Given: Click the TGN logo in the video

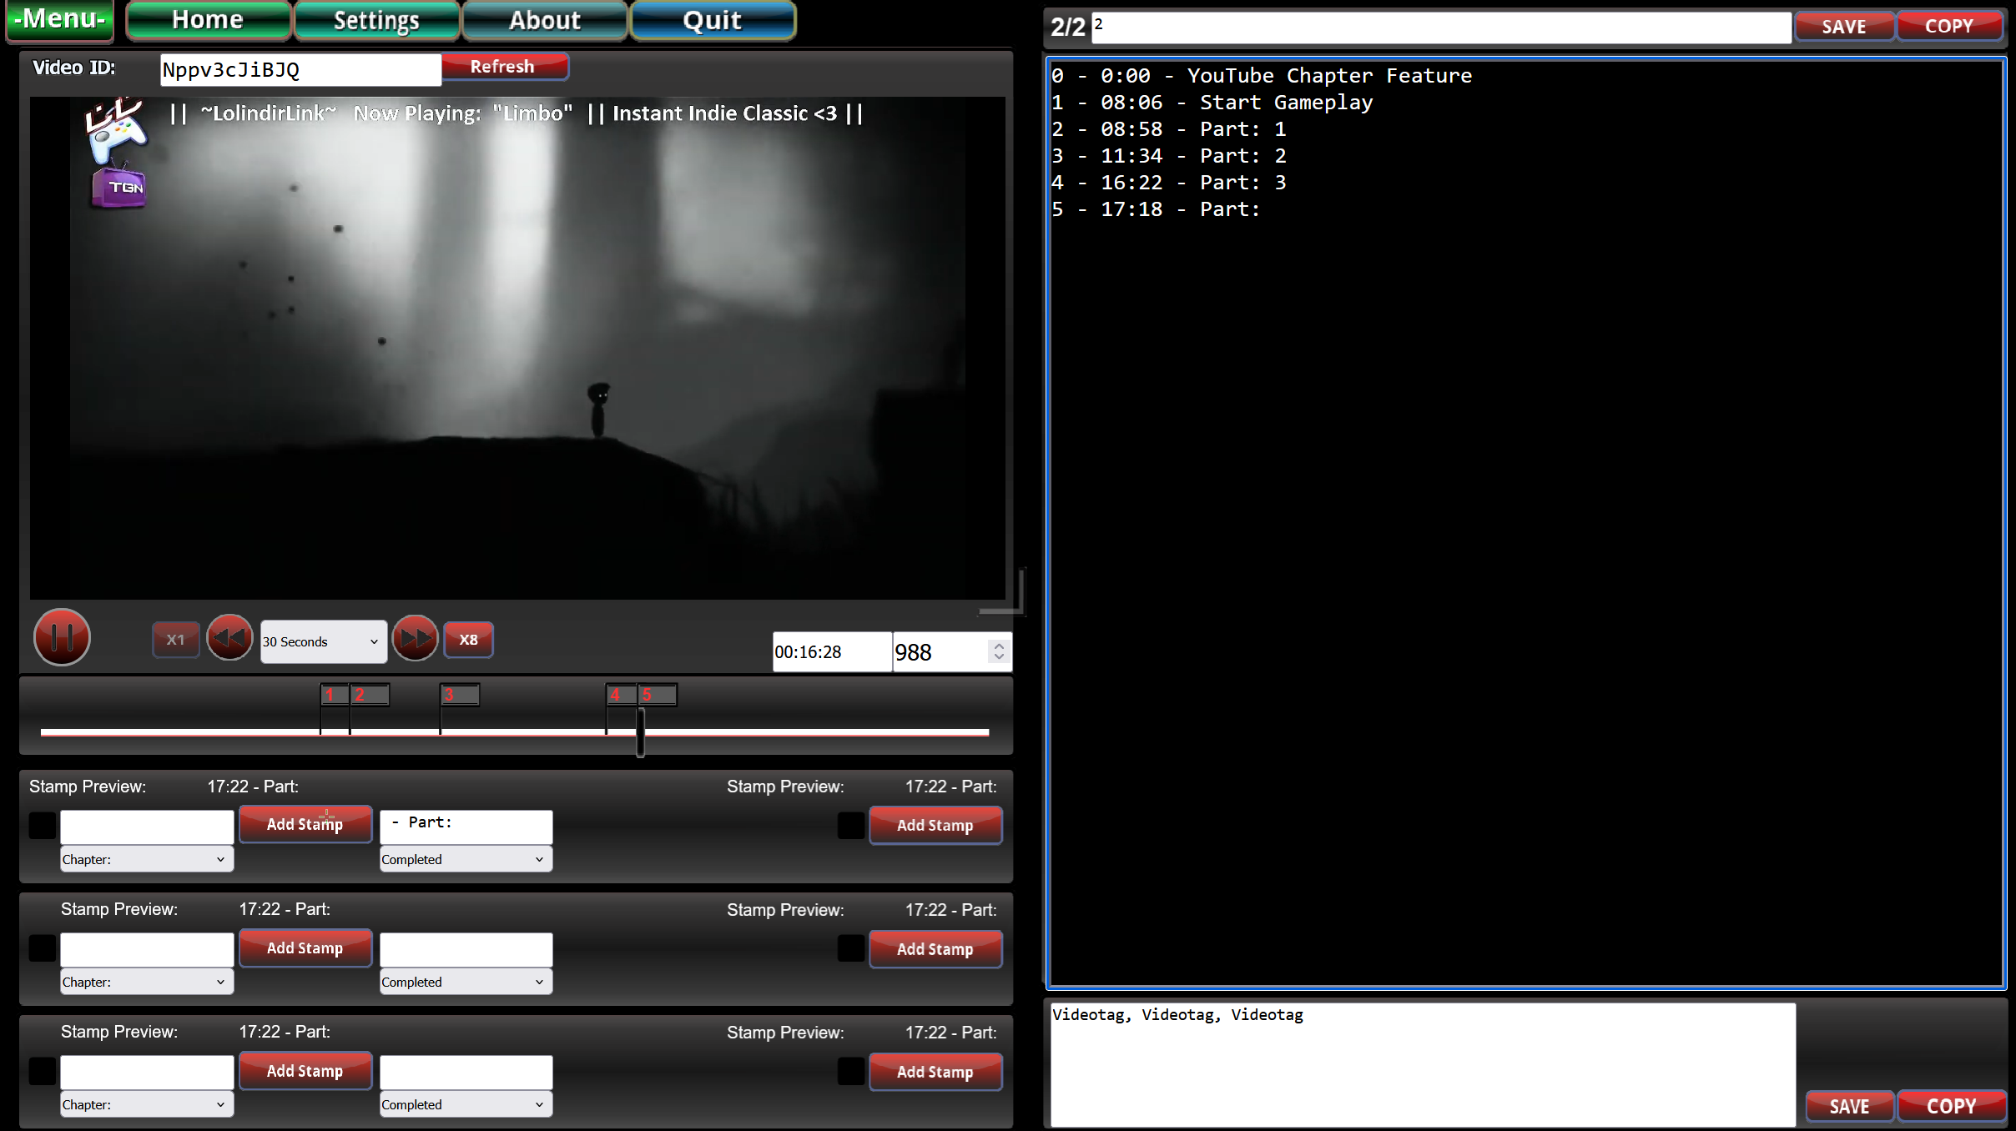Looking at the screenshot, I should 119,188.
